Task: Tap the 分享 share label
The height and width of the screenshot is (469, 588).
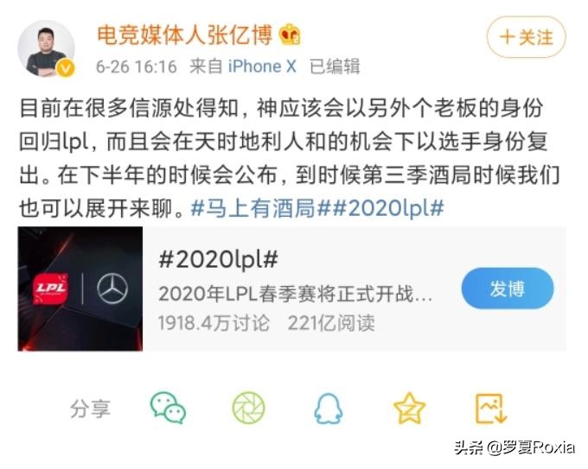Action: point(91,409)
